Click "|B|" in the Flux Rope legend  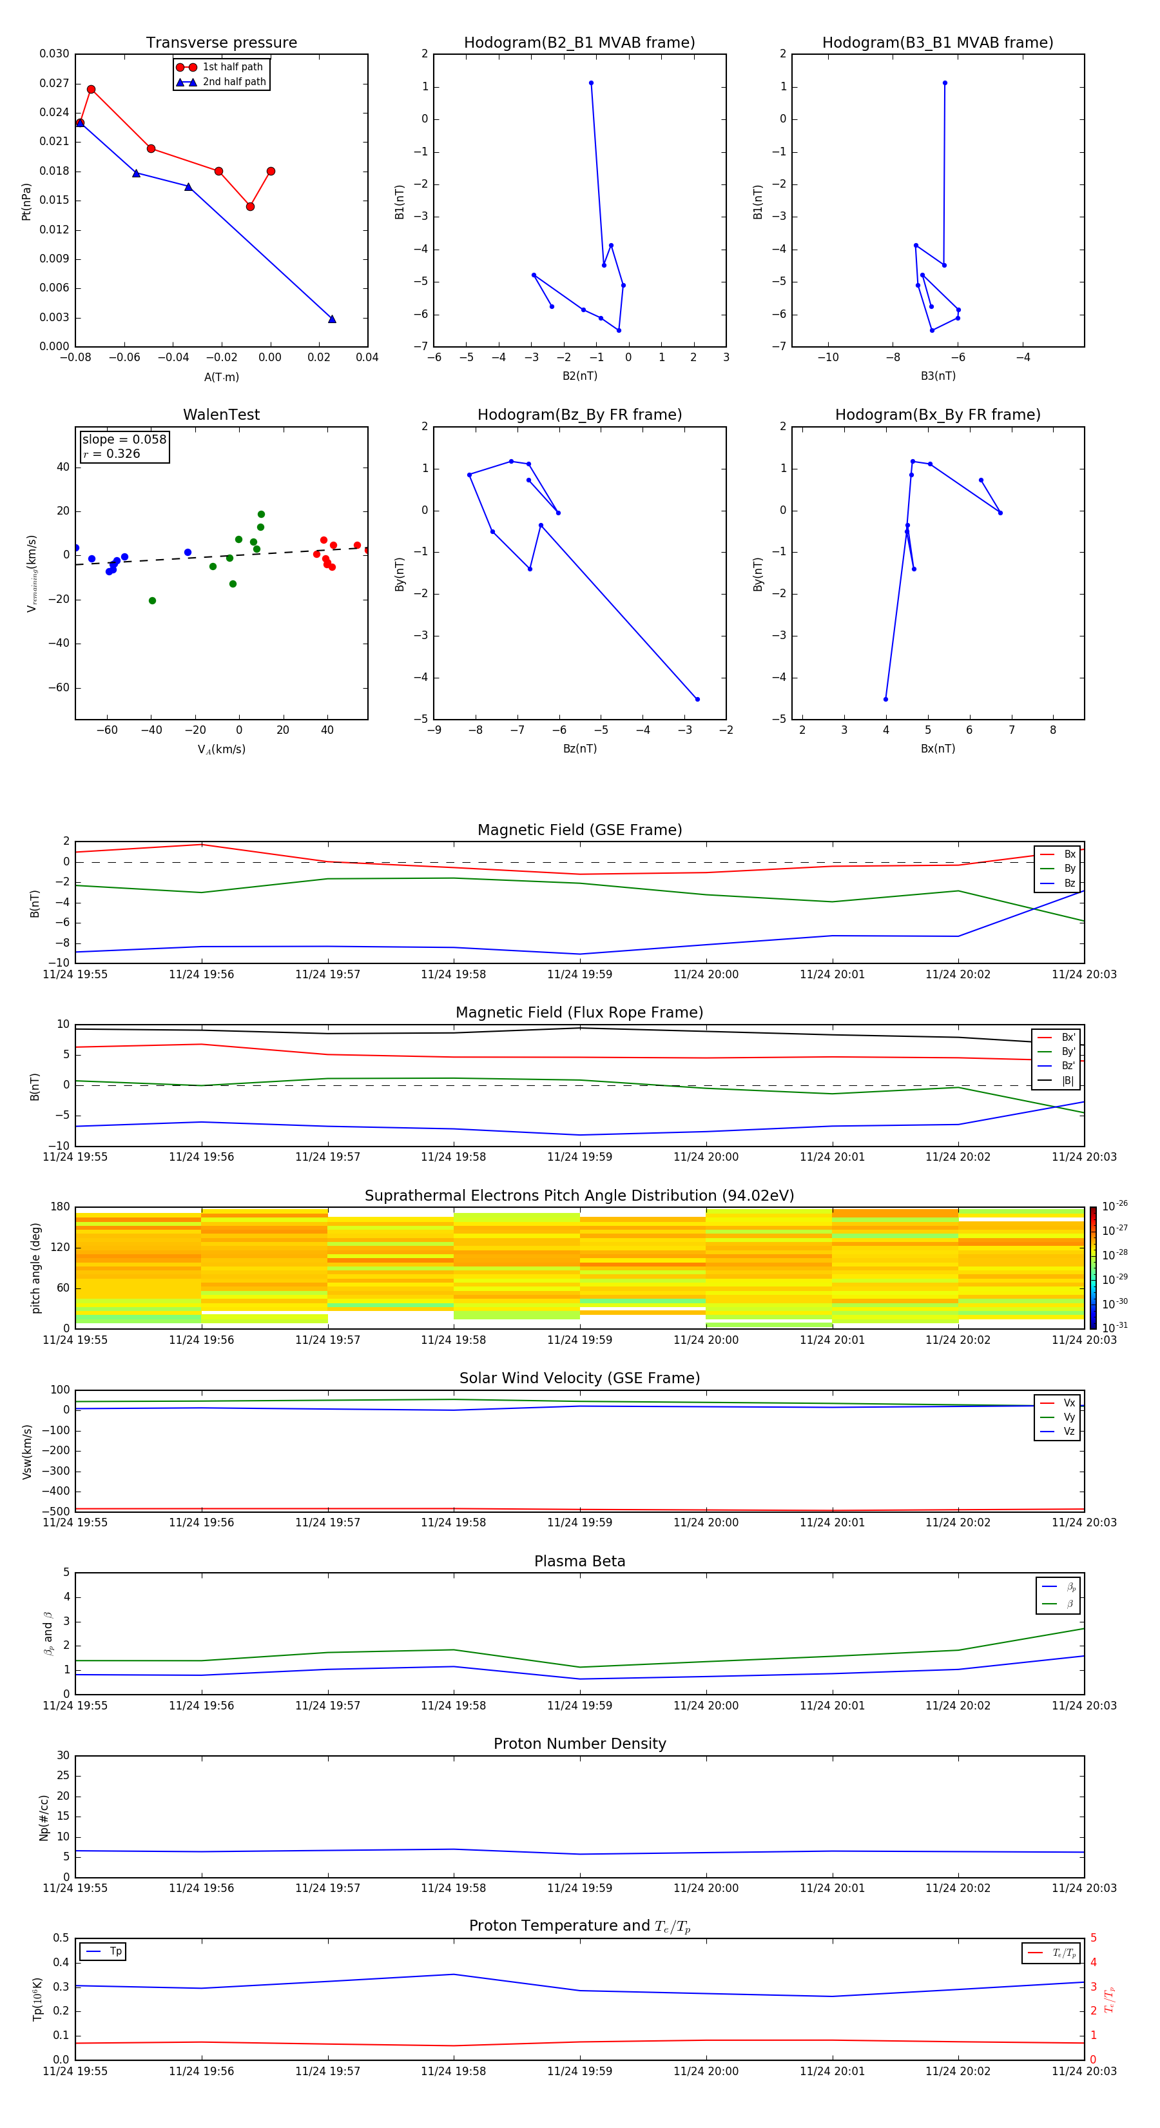(1068, 1081)
